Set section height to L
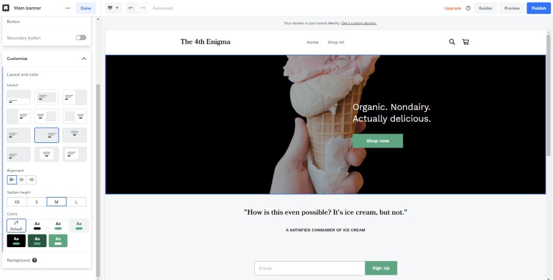 (x=76, y=202)
